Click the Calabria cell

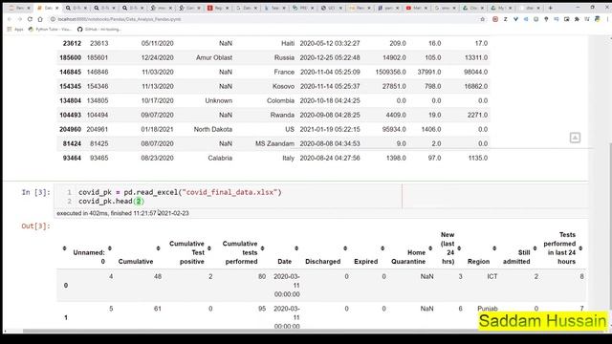tap(220, 158)
